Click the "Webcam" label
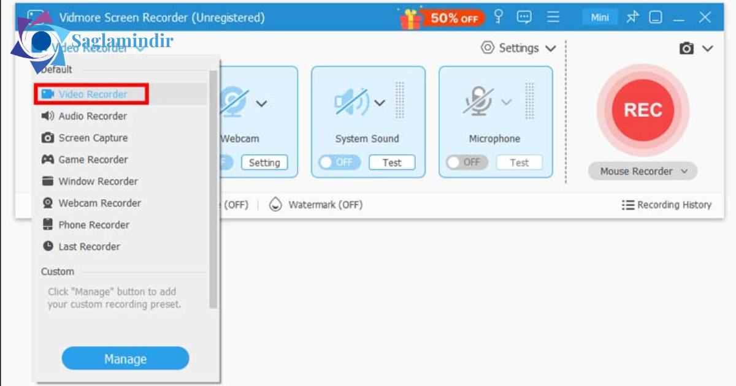 coord(240,139)
